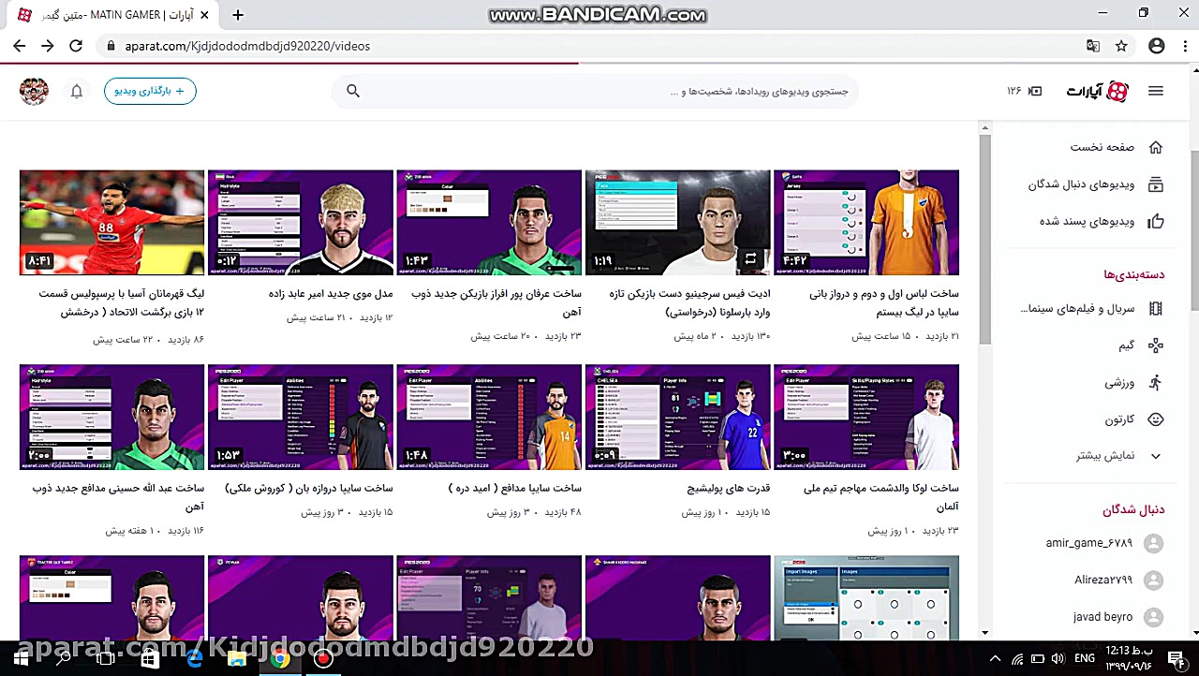Viewport: 1199px width, 676px height.
Task: Open the hamburger menu beside Aparat logo
Action: pos(1155,91)
